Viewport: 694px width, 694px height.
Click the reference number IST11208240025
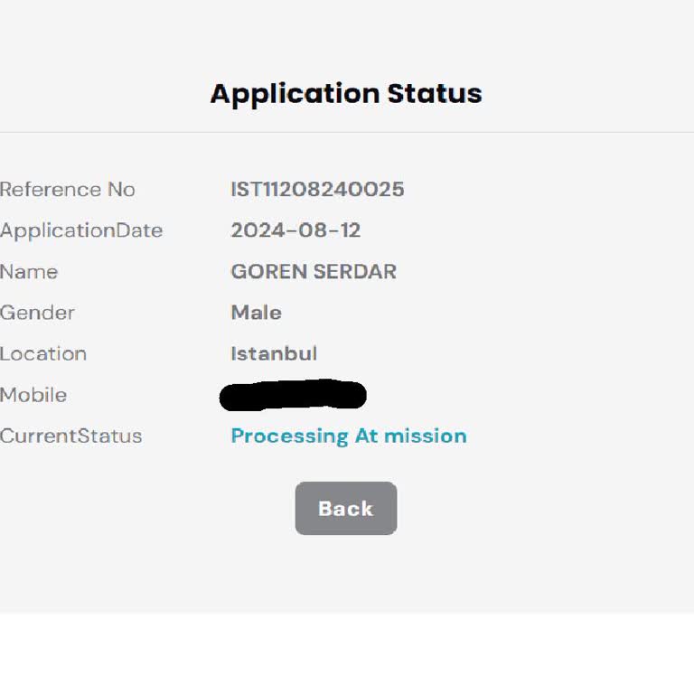(x=317, y=190)
